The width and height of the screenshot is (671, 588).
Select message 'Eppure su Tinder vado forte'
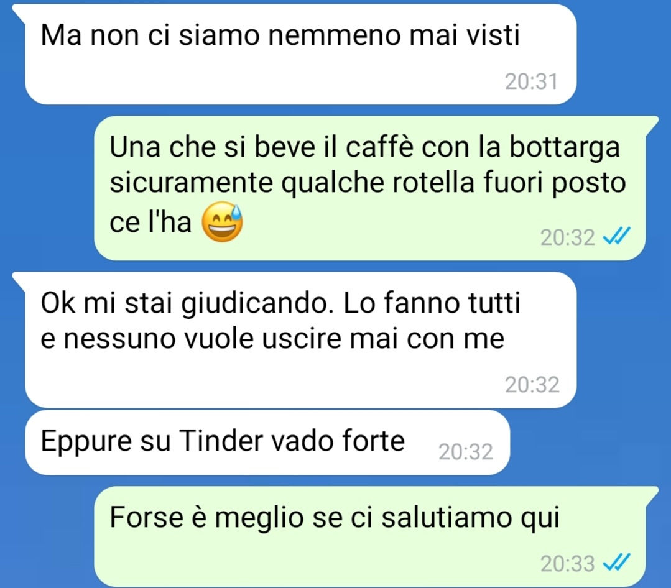tap(267, 442)
